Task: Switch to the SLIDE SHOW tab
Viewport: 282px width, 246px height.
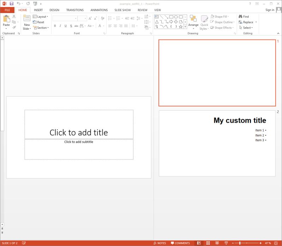Action: (x=122, y=10)
